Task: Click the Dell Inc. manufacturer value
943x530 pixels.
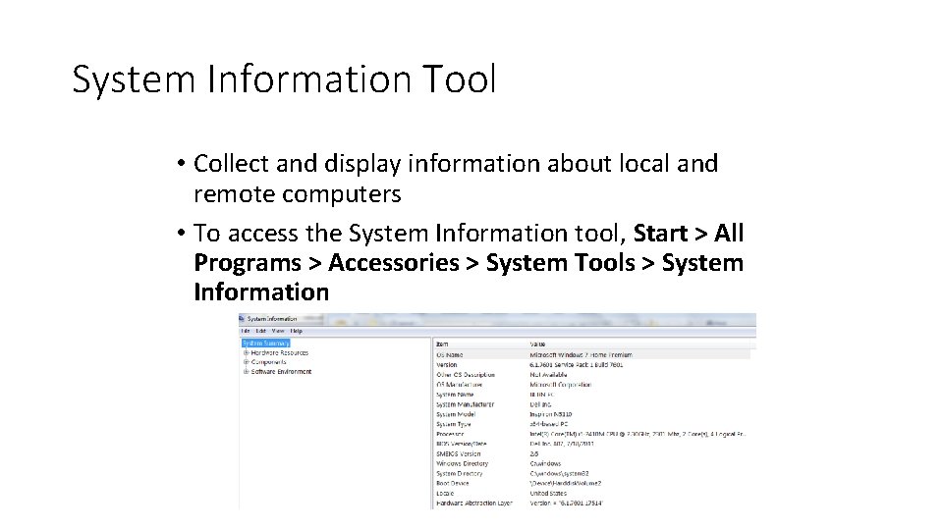Action: [540, 404]
